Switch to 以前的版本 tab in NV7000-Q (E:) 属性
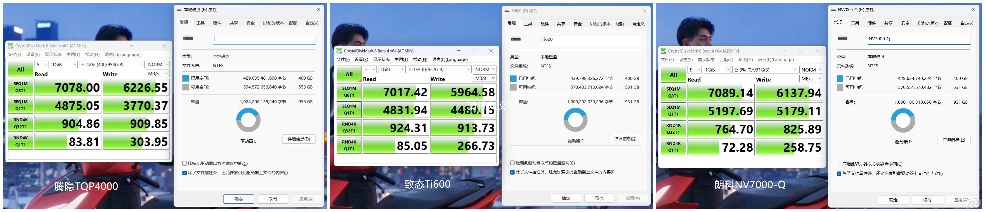 928,23
